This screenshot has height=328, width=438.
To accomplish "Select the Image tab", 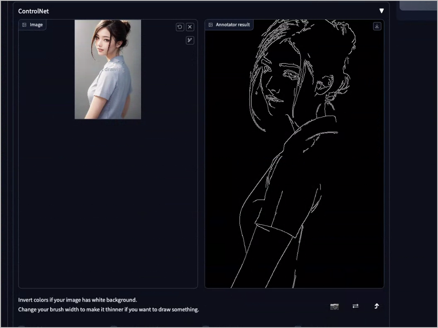I will pos(32,24).
